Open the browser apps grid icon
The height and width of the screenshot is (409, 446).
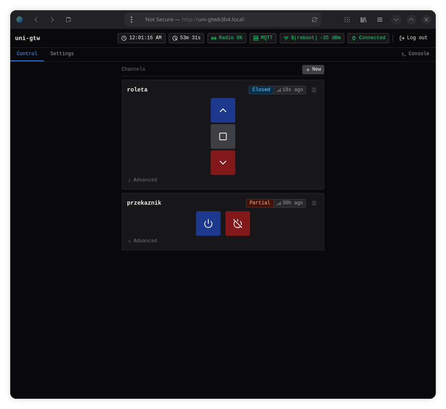click(x=347, y=20)
